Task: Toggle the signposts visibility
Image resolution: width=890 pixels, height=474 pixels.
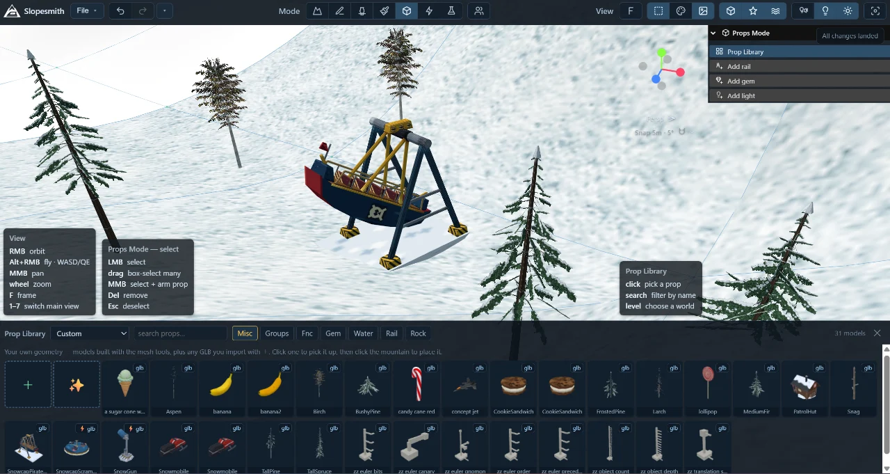Action: (x=803, y=11)
